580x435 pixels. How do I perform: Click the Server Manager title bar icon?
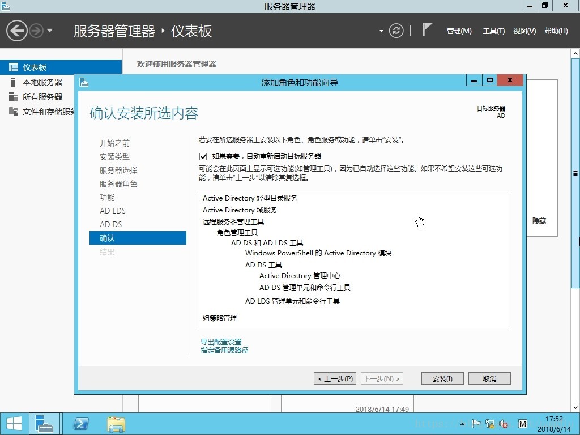[x=6, y=6]
